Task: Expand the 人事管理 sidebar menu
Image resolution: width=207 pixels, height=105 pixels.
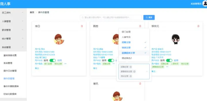Action: point(13,21)
